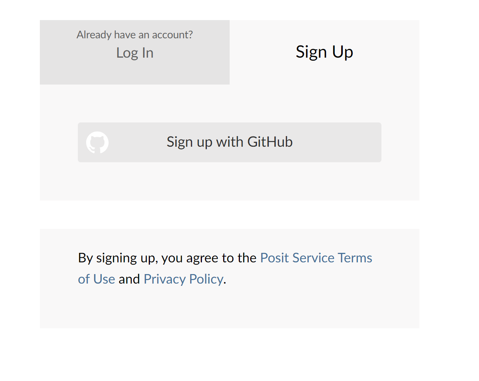Click the word "account?" above Log In
Viewport: 479px width, 381px height.
tap(172, 35)
